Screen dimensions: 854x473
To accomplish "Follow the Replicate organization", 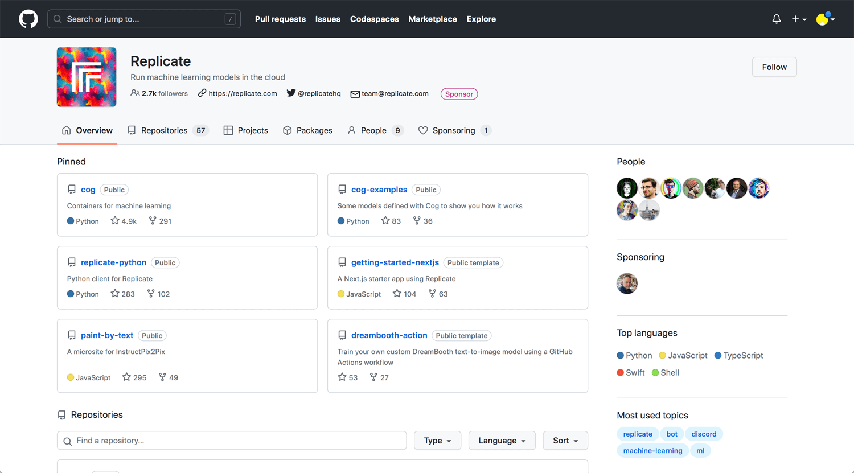I will [x=774, y=67].
